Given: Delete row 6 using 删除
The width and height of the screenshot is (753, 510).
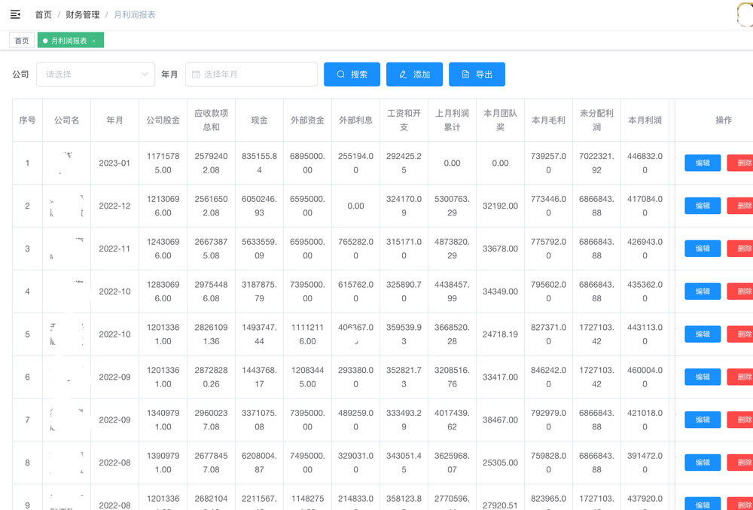Looking at the screenshot, I should pos(742,377).
